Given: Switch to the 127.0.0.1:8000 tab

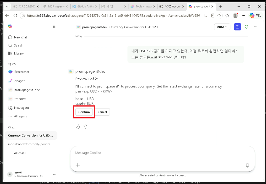Looking at the screenshot, I should coord(26,6).
